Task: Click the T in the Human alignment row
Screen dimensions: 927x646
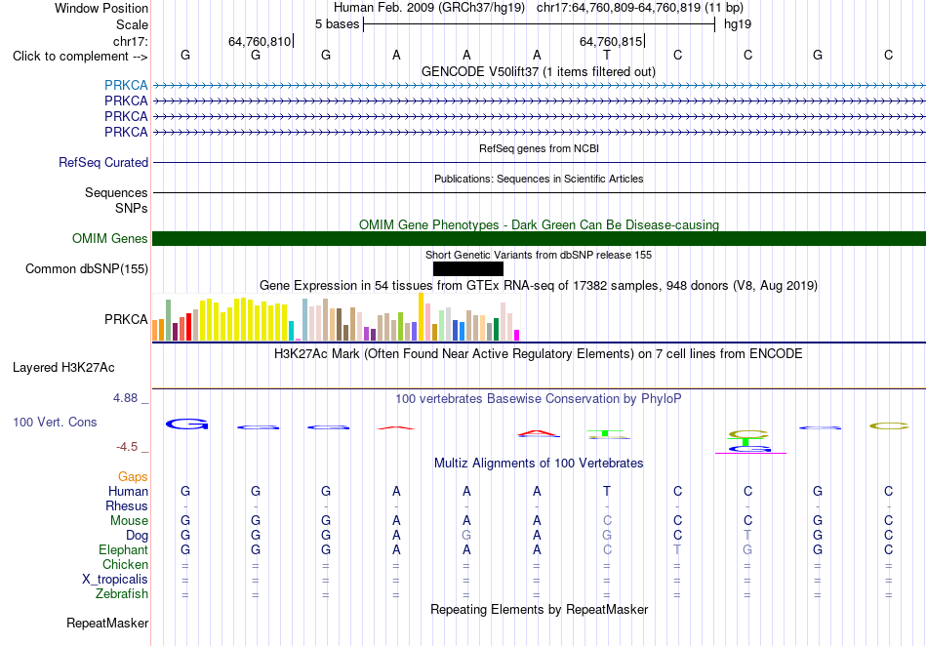Action: [x=607, y=491]
